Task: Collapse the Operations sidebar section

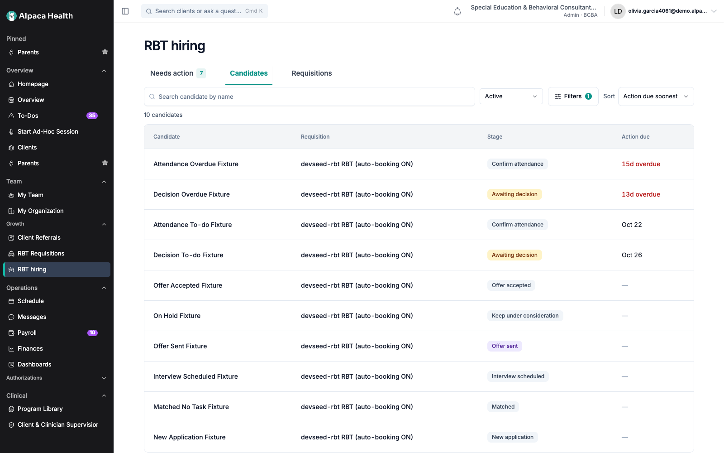Action: pos(104,288)
